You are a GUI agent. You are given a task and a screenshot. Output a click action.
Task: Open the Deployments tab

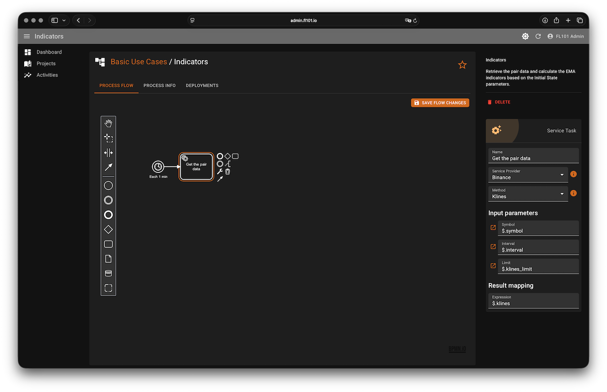click(x=202, y=86)
